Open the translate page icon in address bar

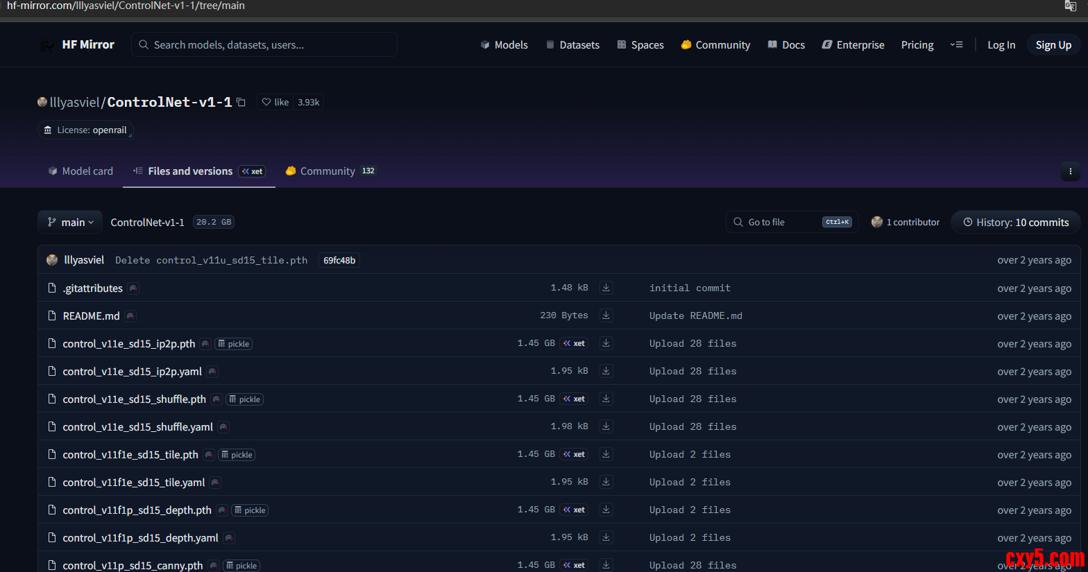click(1070, 6)
